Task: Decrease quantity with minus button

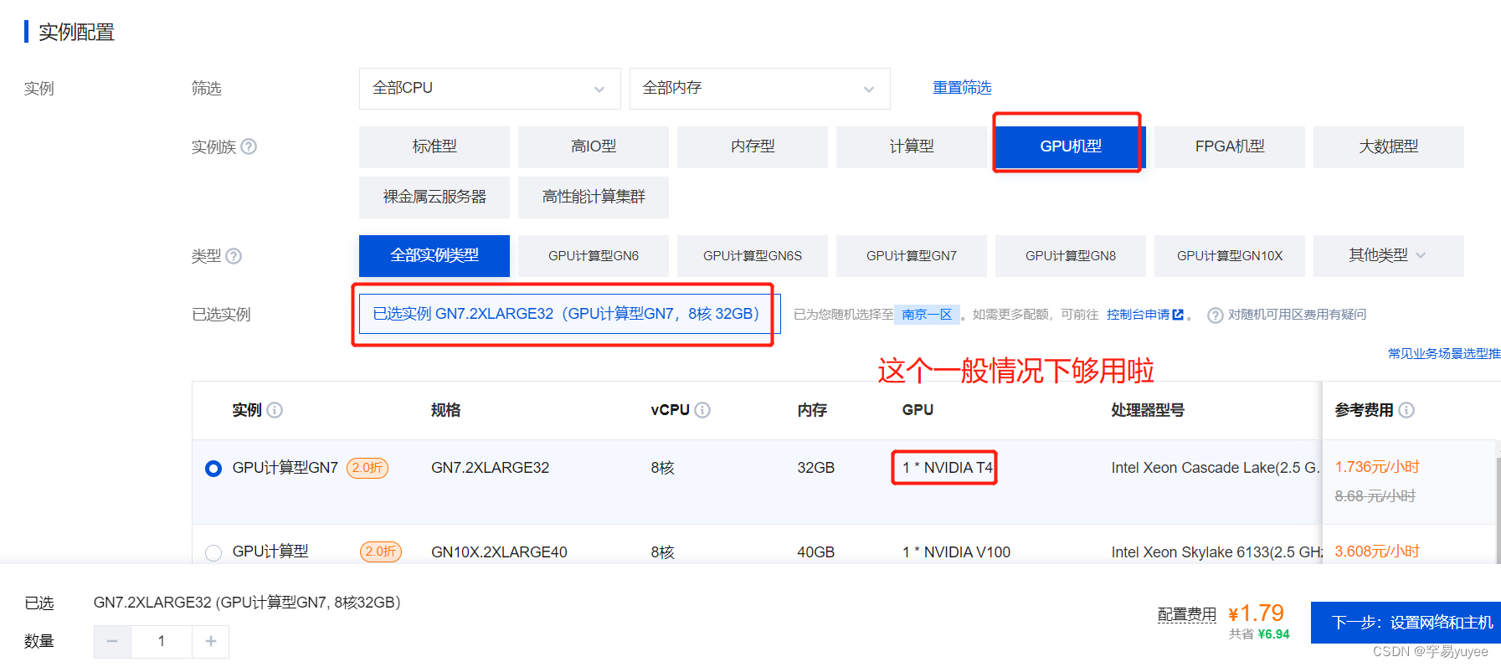Action: (112, 642)
